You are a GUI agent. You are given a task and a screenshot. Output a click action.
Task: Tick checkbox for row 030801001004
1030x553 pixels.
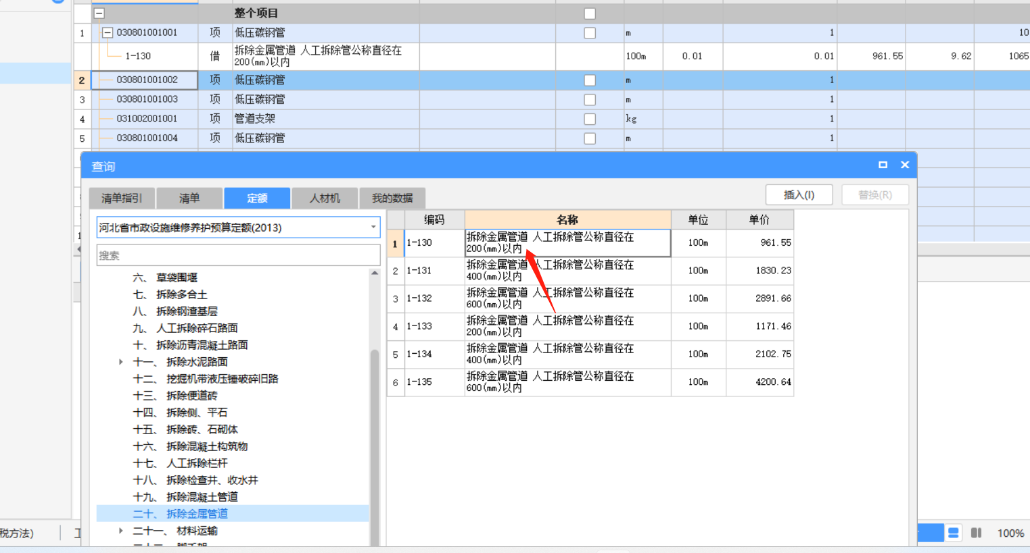590,138
